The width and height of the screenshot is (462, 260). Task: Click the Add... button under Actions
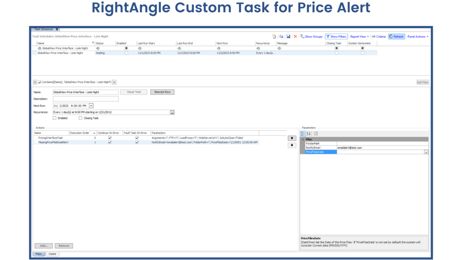(x=44, y=246)
